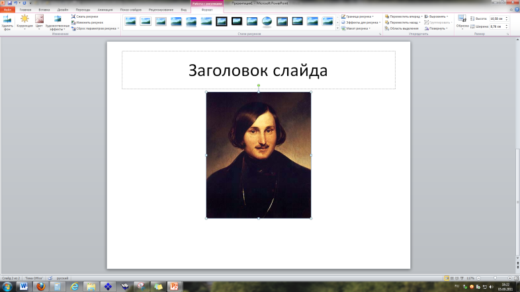Viewport: 520px width, 292px height.
Task: Open Граница рисунка (Picture Border) dropdown
Action: click(357, 17)
